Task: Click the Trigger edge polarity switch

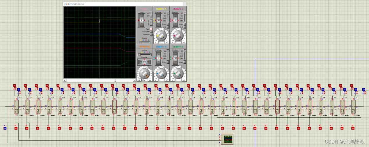Action: pyautogui.click(x=151, y=22)
